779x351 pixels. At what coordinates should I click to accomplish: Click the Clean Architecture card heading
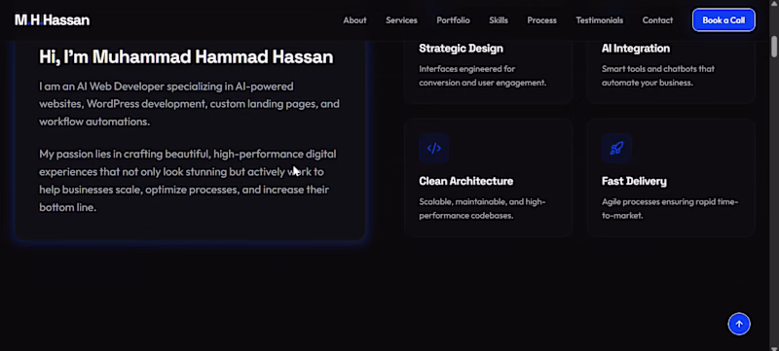tap(466, 181)
